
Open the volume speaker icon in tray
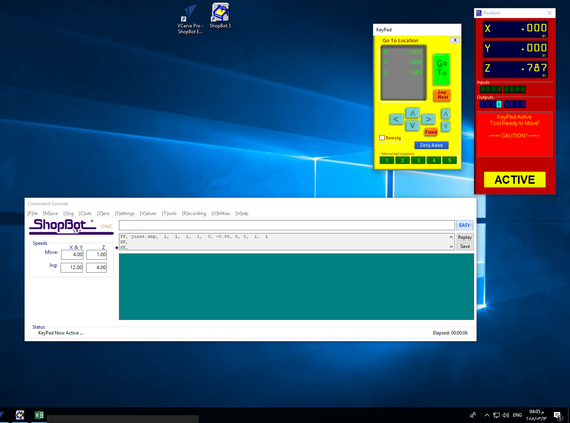[506, 415]
